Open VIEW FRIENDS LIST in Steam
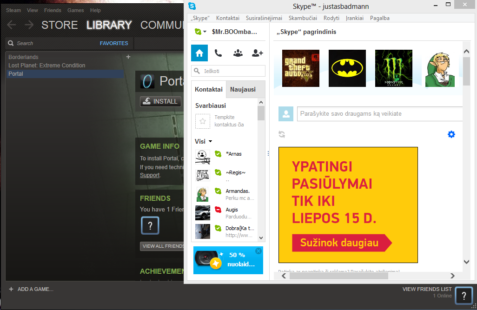 point(427,289)
